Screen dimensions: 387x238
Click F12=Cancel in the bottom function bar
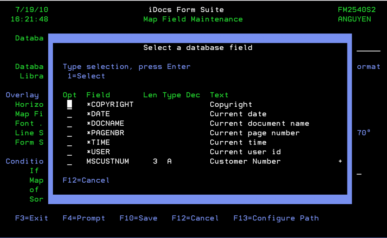pos(195,218)
